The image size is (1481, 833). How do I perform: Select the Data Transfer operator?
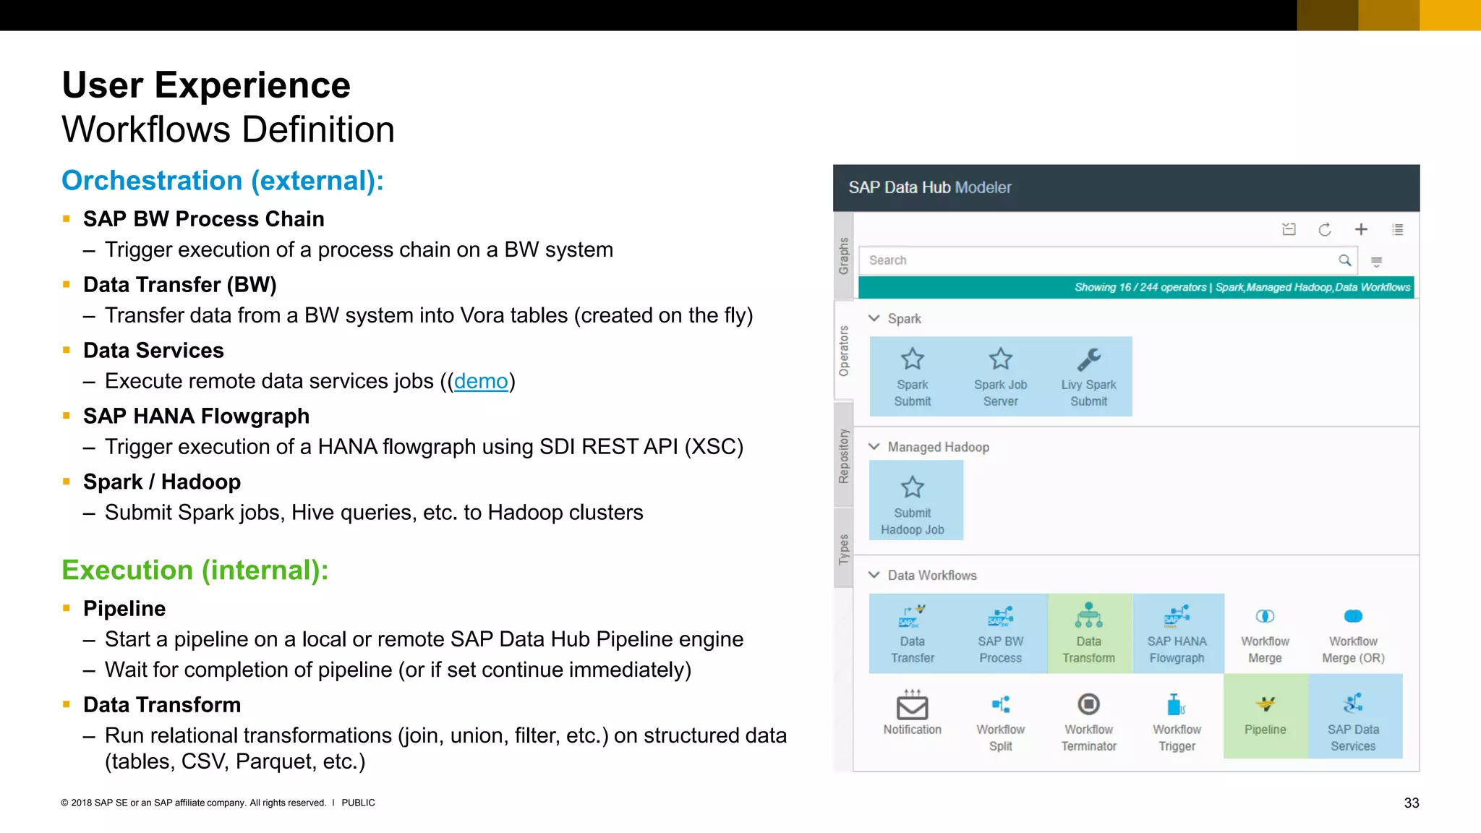click(913, 633)
